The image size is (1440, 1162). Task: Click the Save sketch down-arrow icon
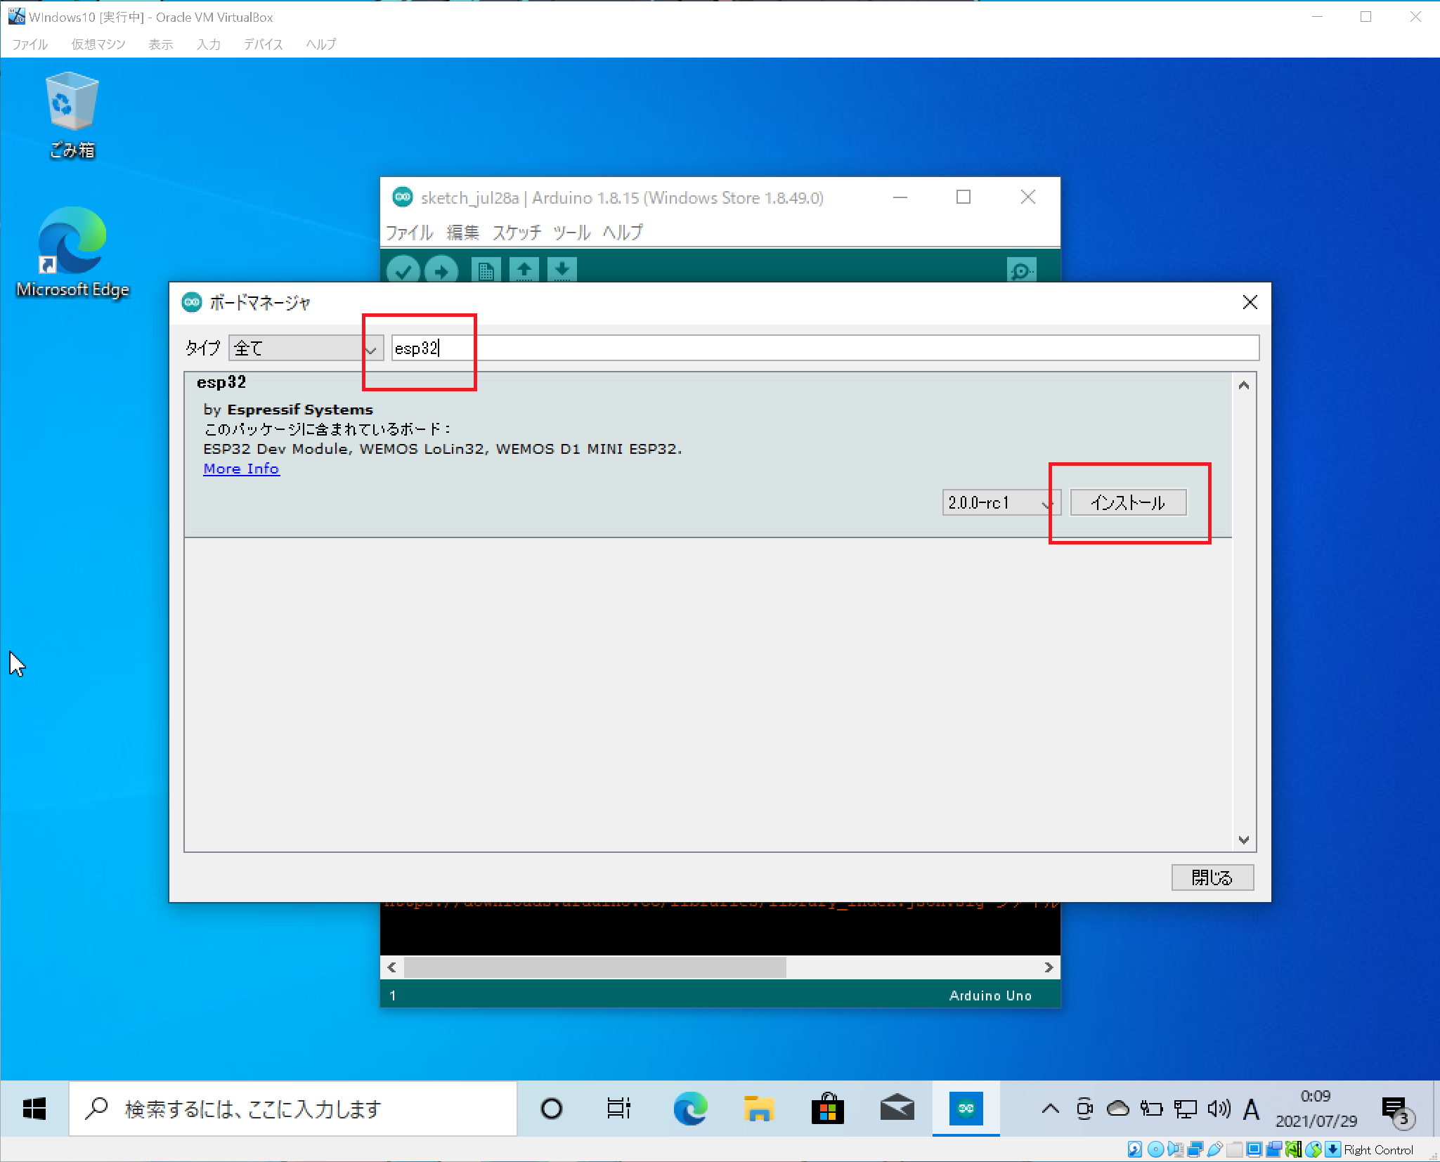point(562,270)
